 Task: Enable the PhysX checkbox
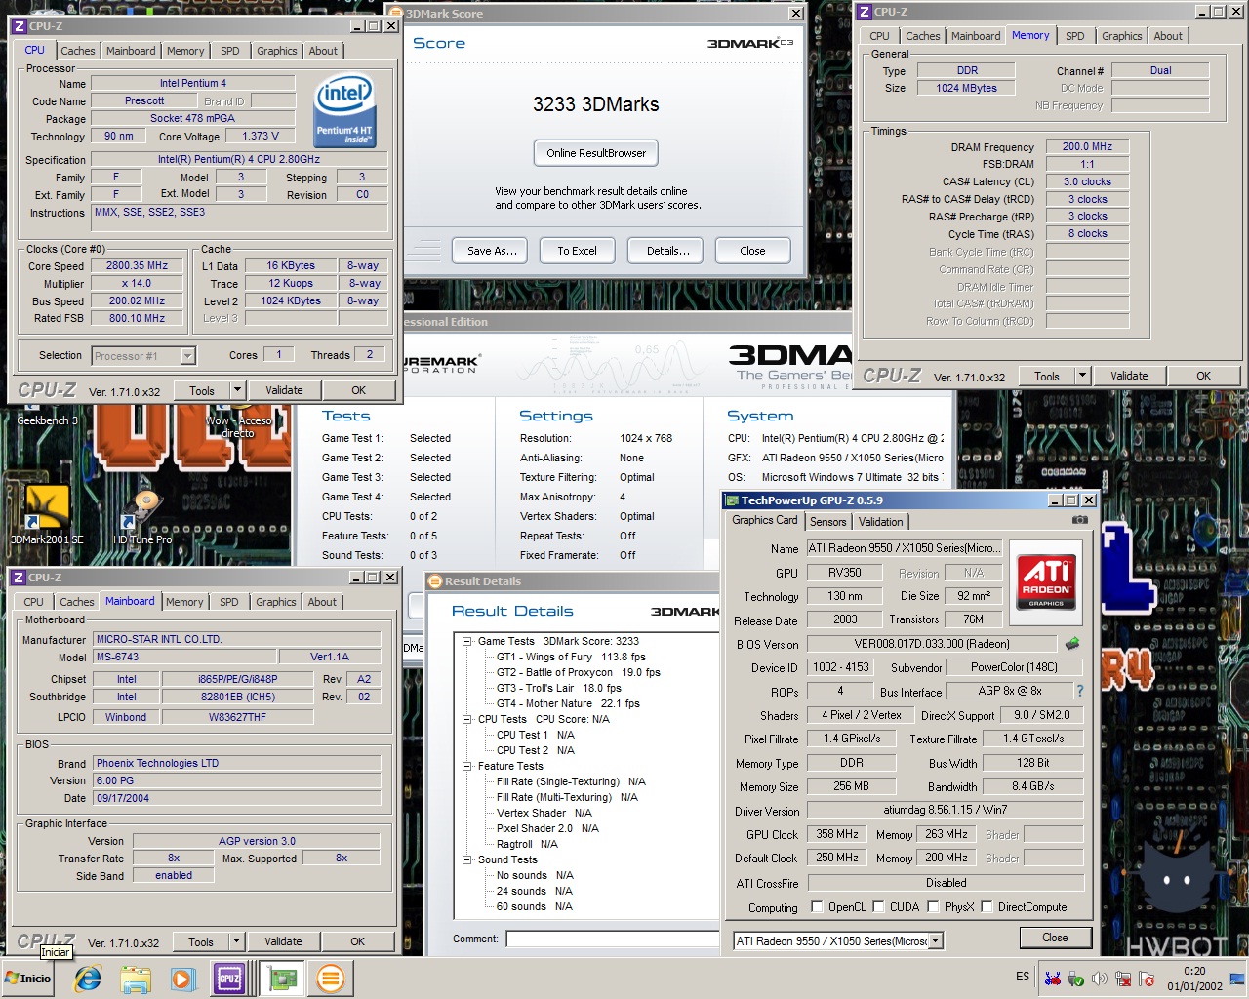[934, 906]
